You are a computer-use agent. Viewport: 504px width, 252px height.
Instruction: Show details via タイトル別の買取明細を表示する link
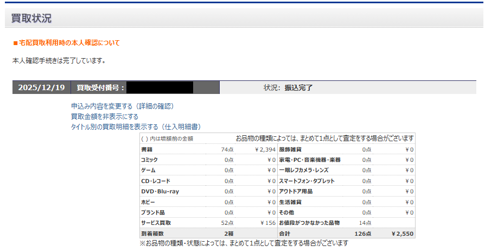[x=136, y=127]
